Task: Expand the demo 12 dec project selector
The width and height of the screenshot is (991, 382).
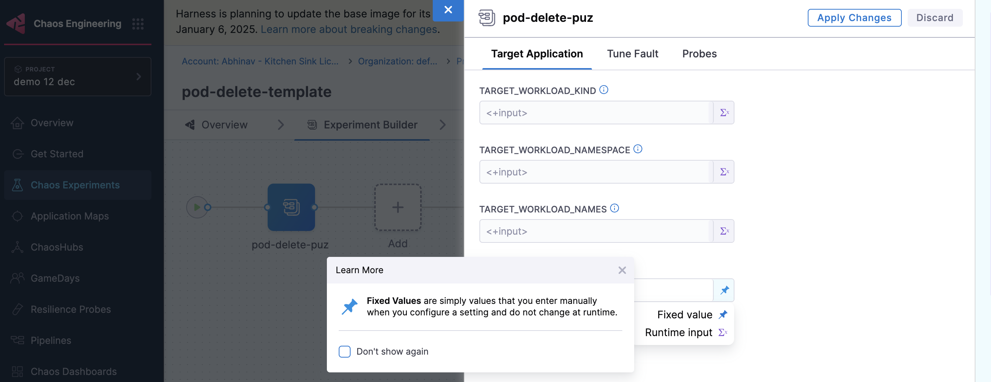Action: (x=77, y=77)
